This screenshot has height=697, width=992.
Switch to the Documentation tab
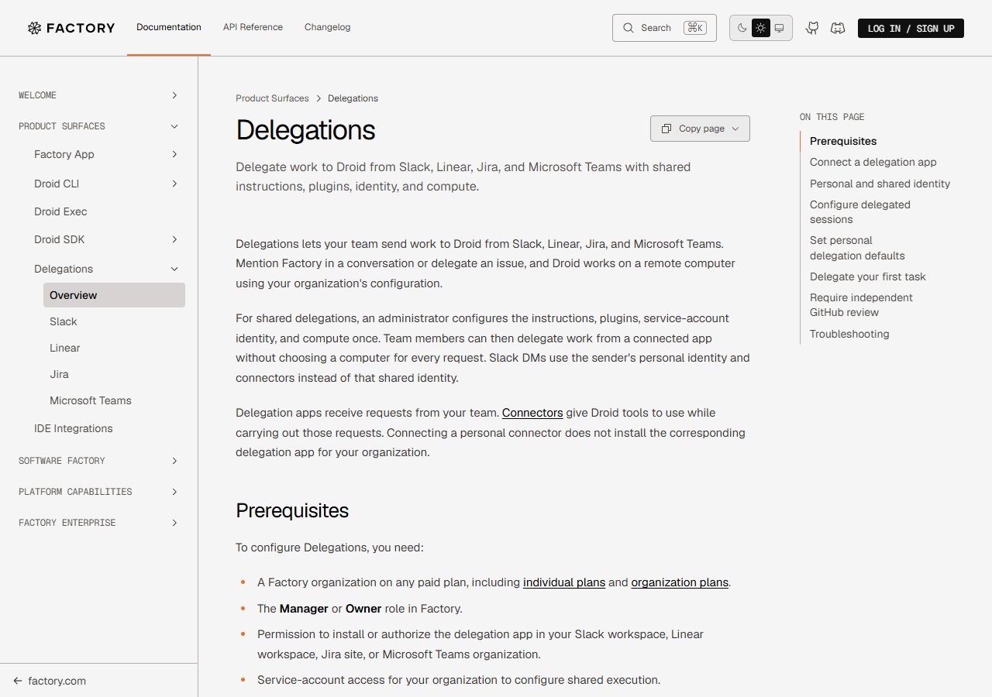tap(169, 27)
